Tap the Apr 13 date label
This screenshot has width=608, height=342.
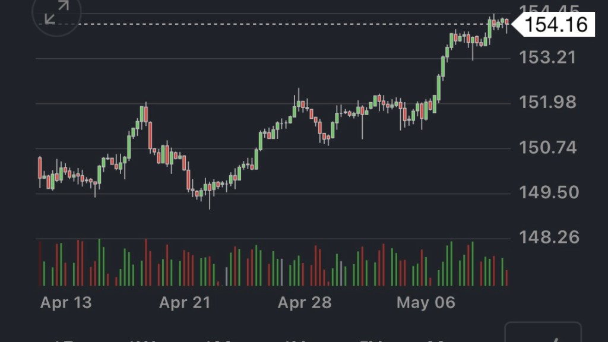point(66,303)
